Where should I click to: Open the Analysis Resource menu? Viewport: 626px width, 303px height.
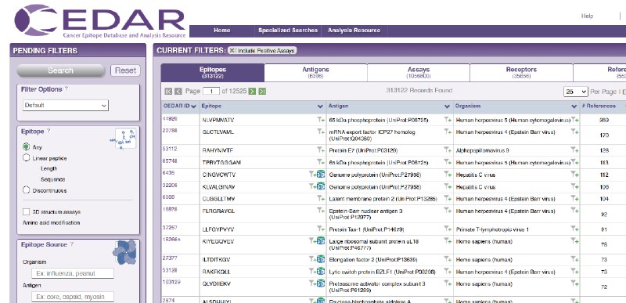[x=354, y=31]
